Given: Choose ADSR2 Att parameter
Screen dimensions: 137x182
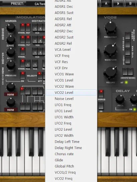Looking at the screenshot, I should pyautogui.click(x=71, y=25).
